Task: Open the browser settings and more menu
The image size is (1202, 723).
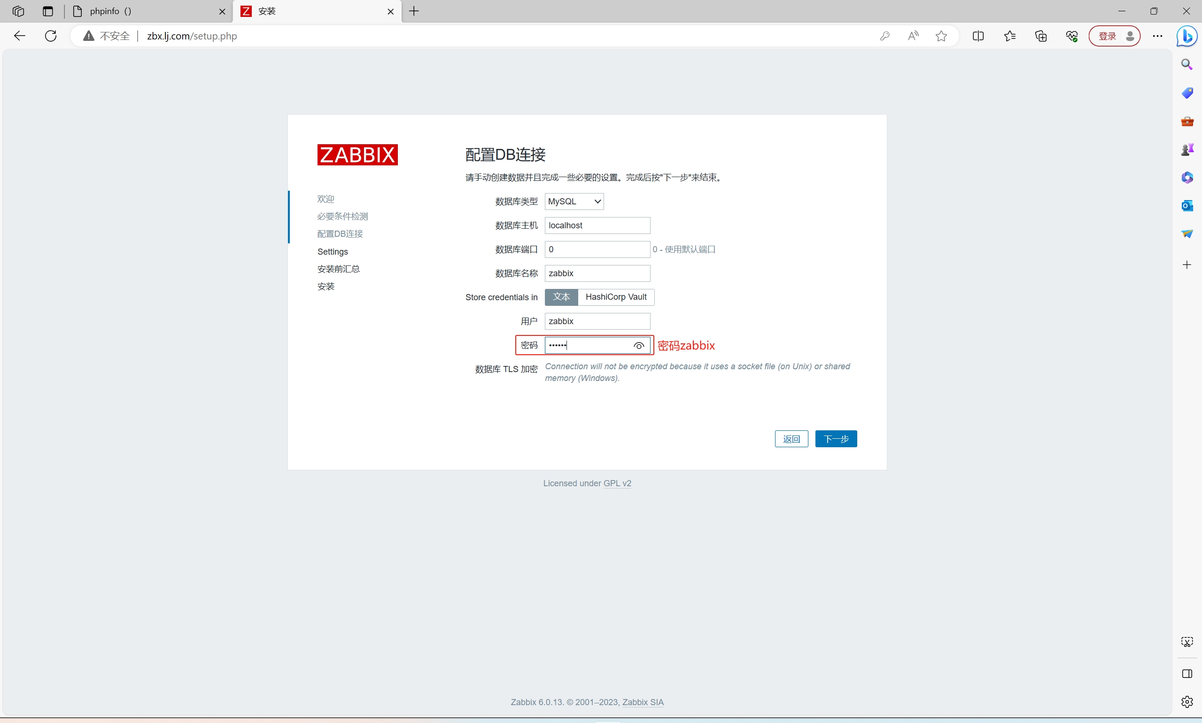Action: [1158, 36]
